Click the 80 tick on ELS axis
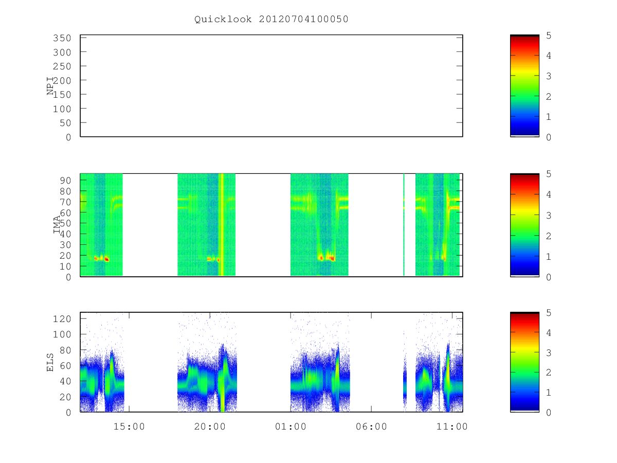The width and height of the screenshot is (617, 463). pos(65,350)
